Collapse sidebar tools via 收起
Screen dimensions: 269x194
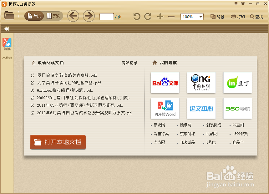coord(7,58)
